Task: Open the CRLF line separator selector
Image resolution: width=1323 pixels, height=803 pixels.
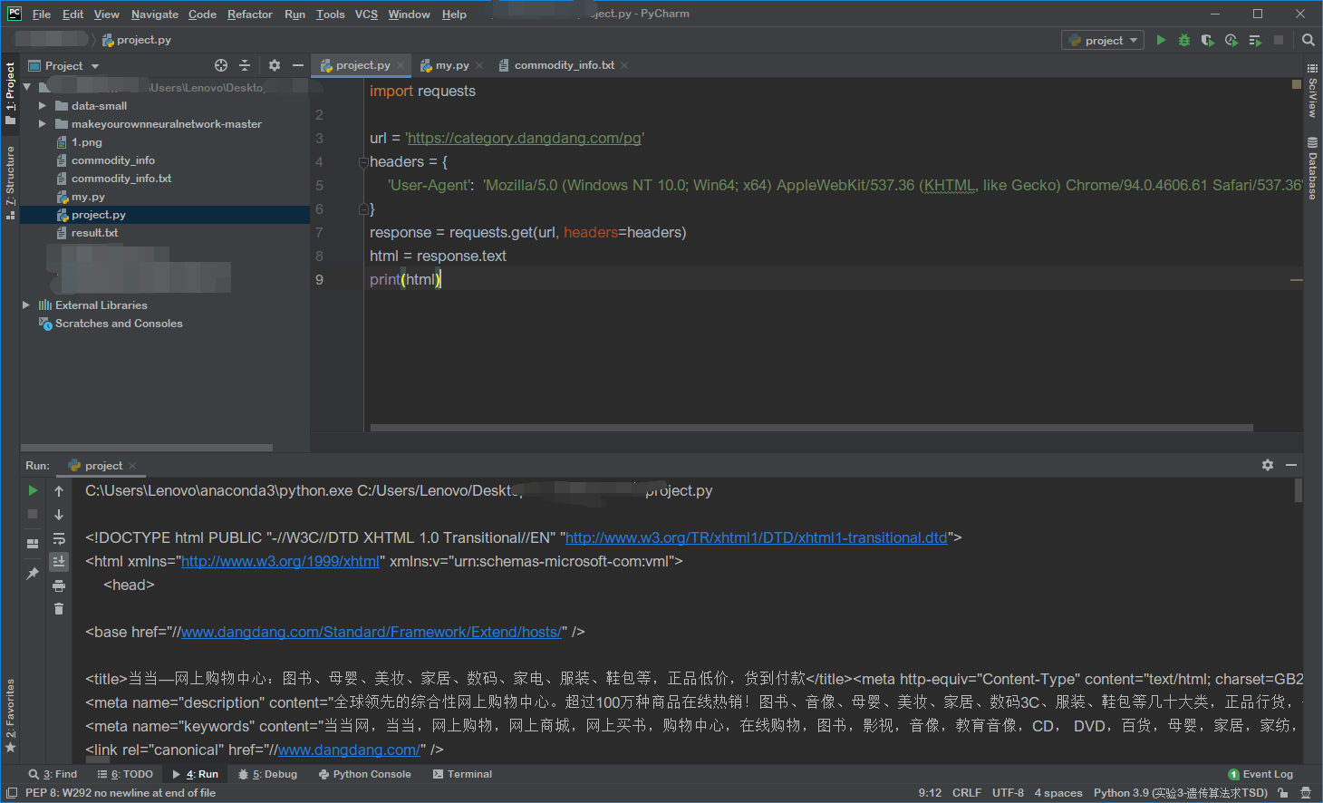Action: (x=967, y=793)
